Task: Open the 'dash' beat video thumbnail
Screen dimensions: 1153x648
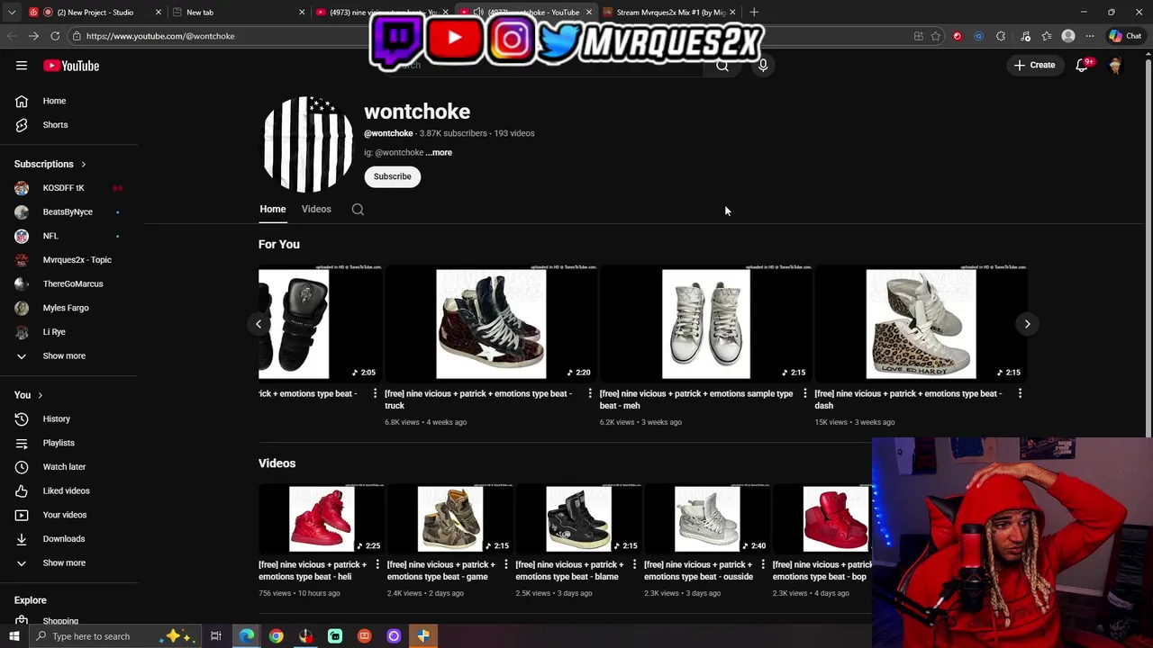Action: click(x=921, y=323)
